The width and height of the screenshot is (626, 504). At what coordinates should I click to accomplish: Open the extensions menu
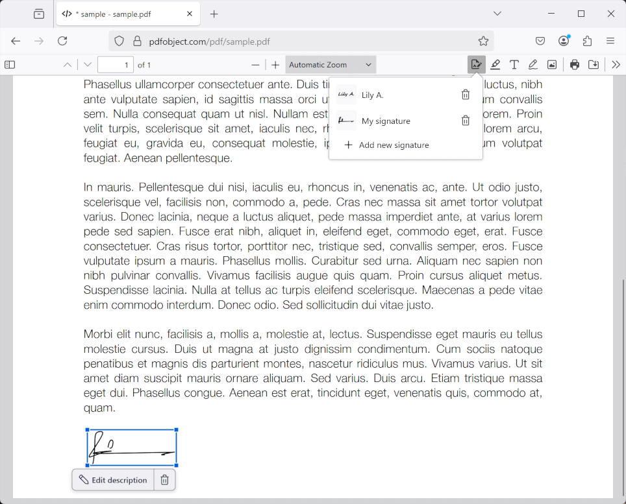587,41
